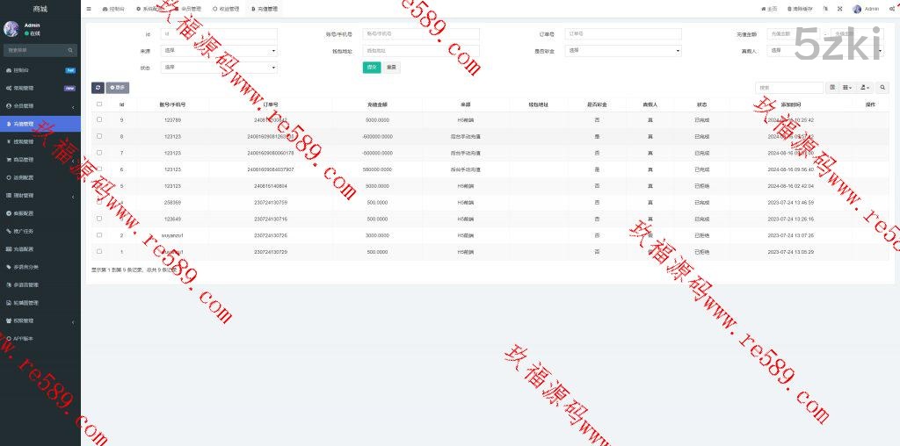Viewport: 900px width, 446px height.
Task: Click the Id filter input field
Action: [219, 34]
